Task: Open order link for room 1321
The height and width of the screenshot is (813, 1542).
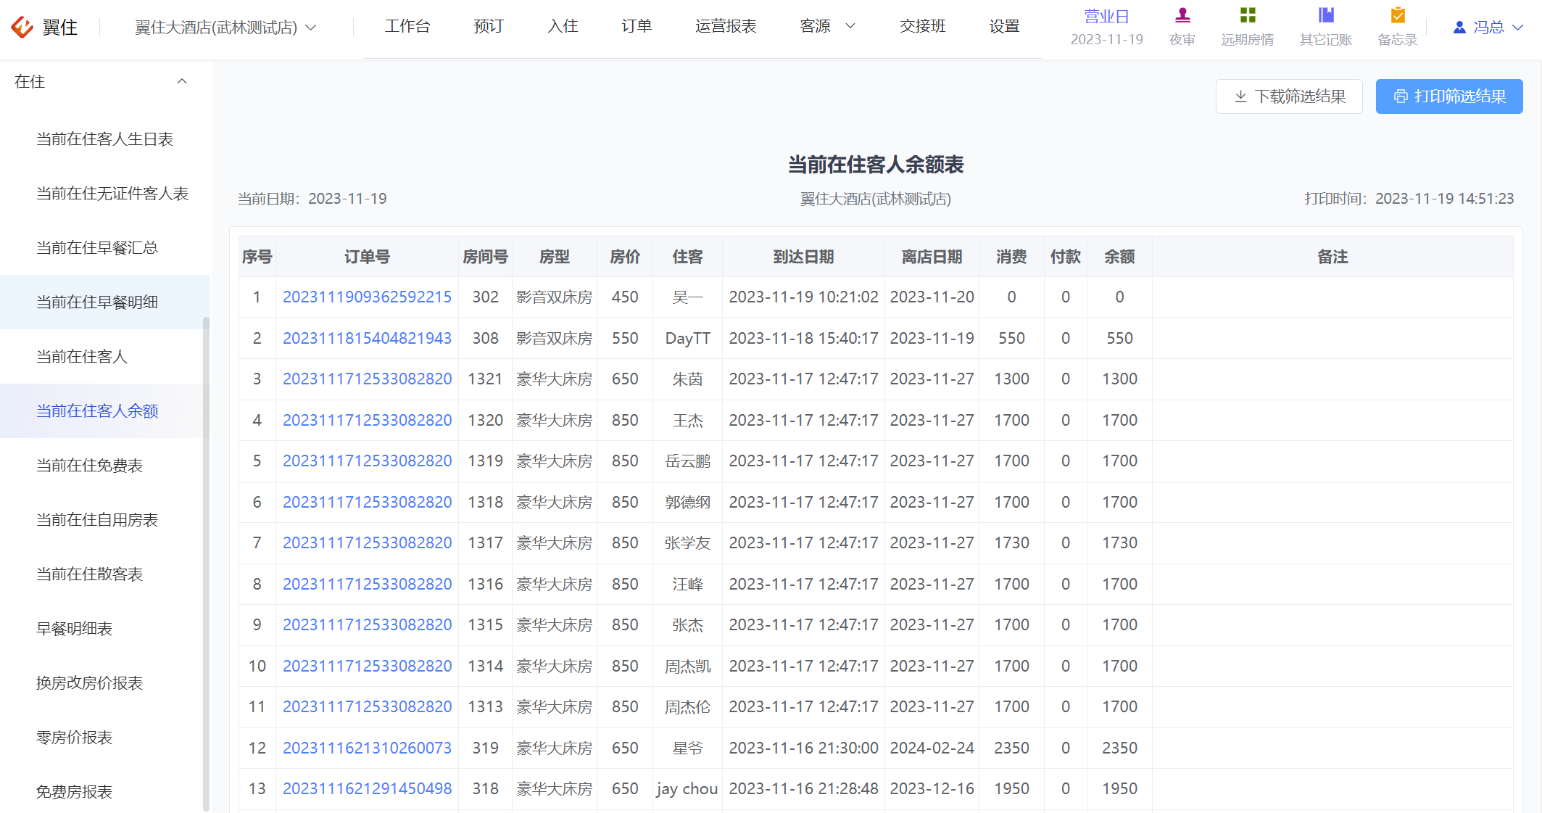Action: coord(367,379)
